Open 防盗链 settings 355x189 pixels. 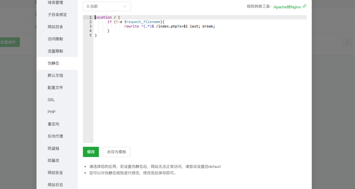[53, 148]
